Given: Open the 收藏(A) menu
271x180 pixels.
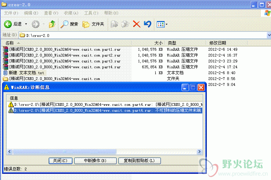Looking at the screenshot, I should coord(71,13).
